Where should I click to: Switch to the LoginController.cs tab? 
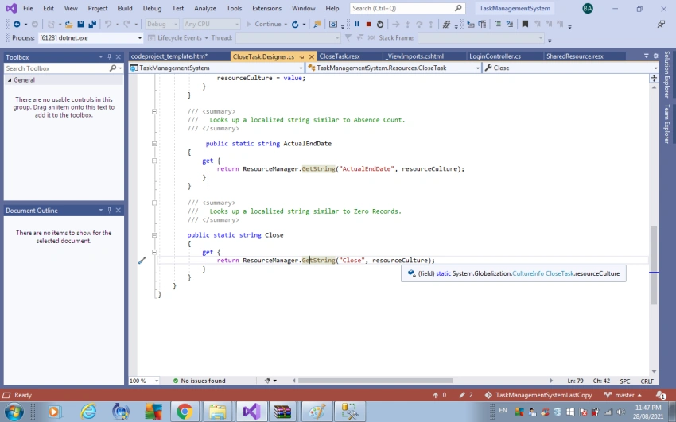click(495, 56)
